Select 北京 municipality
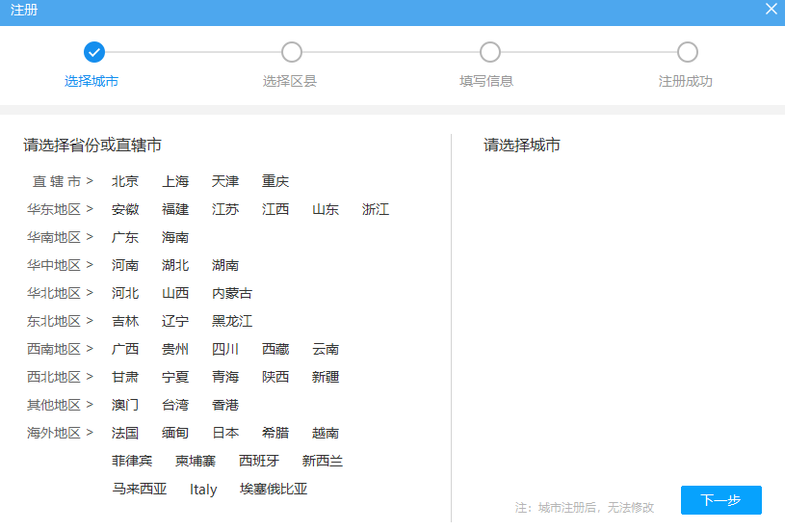 [125, 181]
